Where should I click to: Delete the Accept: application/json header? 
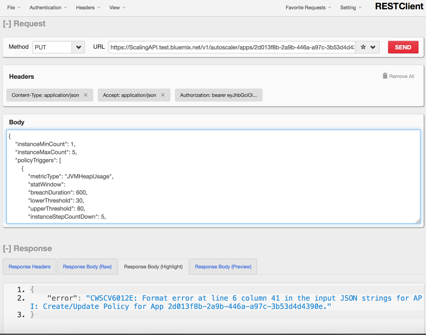coord(162,95)
